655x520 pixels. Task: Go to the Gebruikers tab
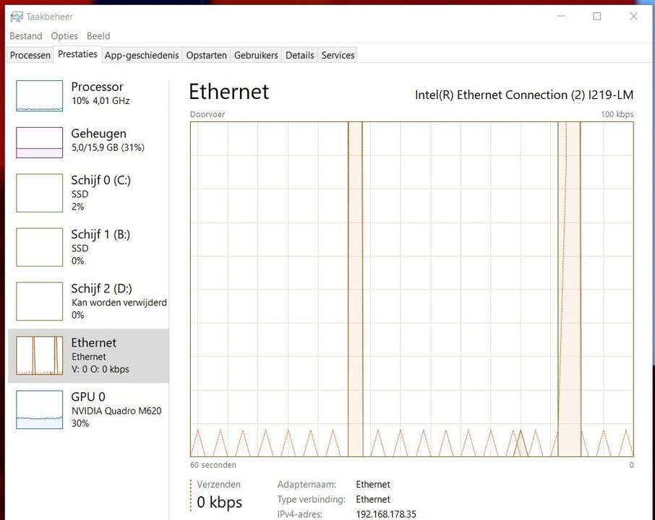(x=256, y=55)
